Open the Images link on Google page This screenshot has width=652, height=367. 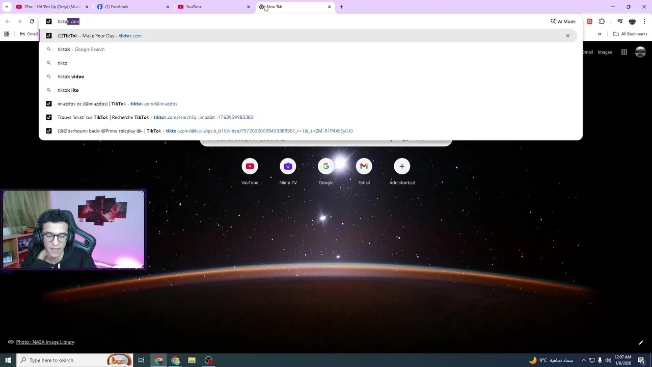coord(605,52)
